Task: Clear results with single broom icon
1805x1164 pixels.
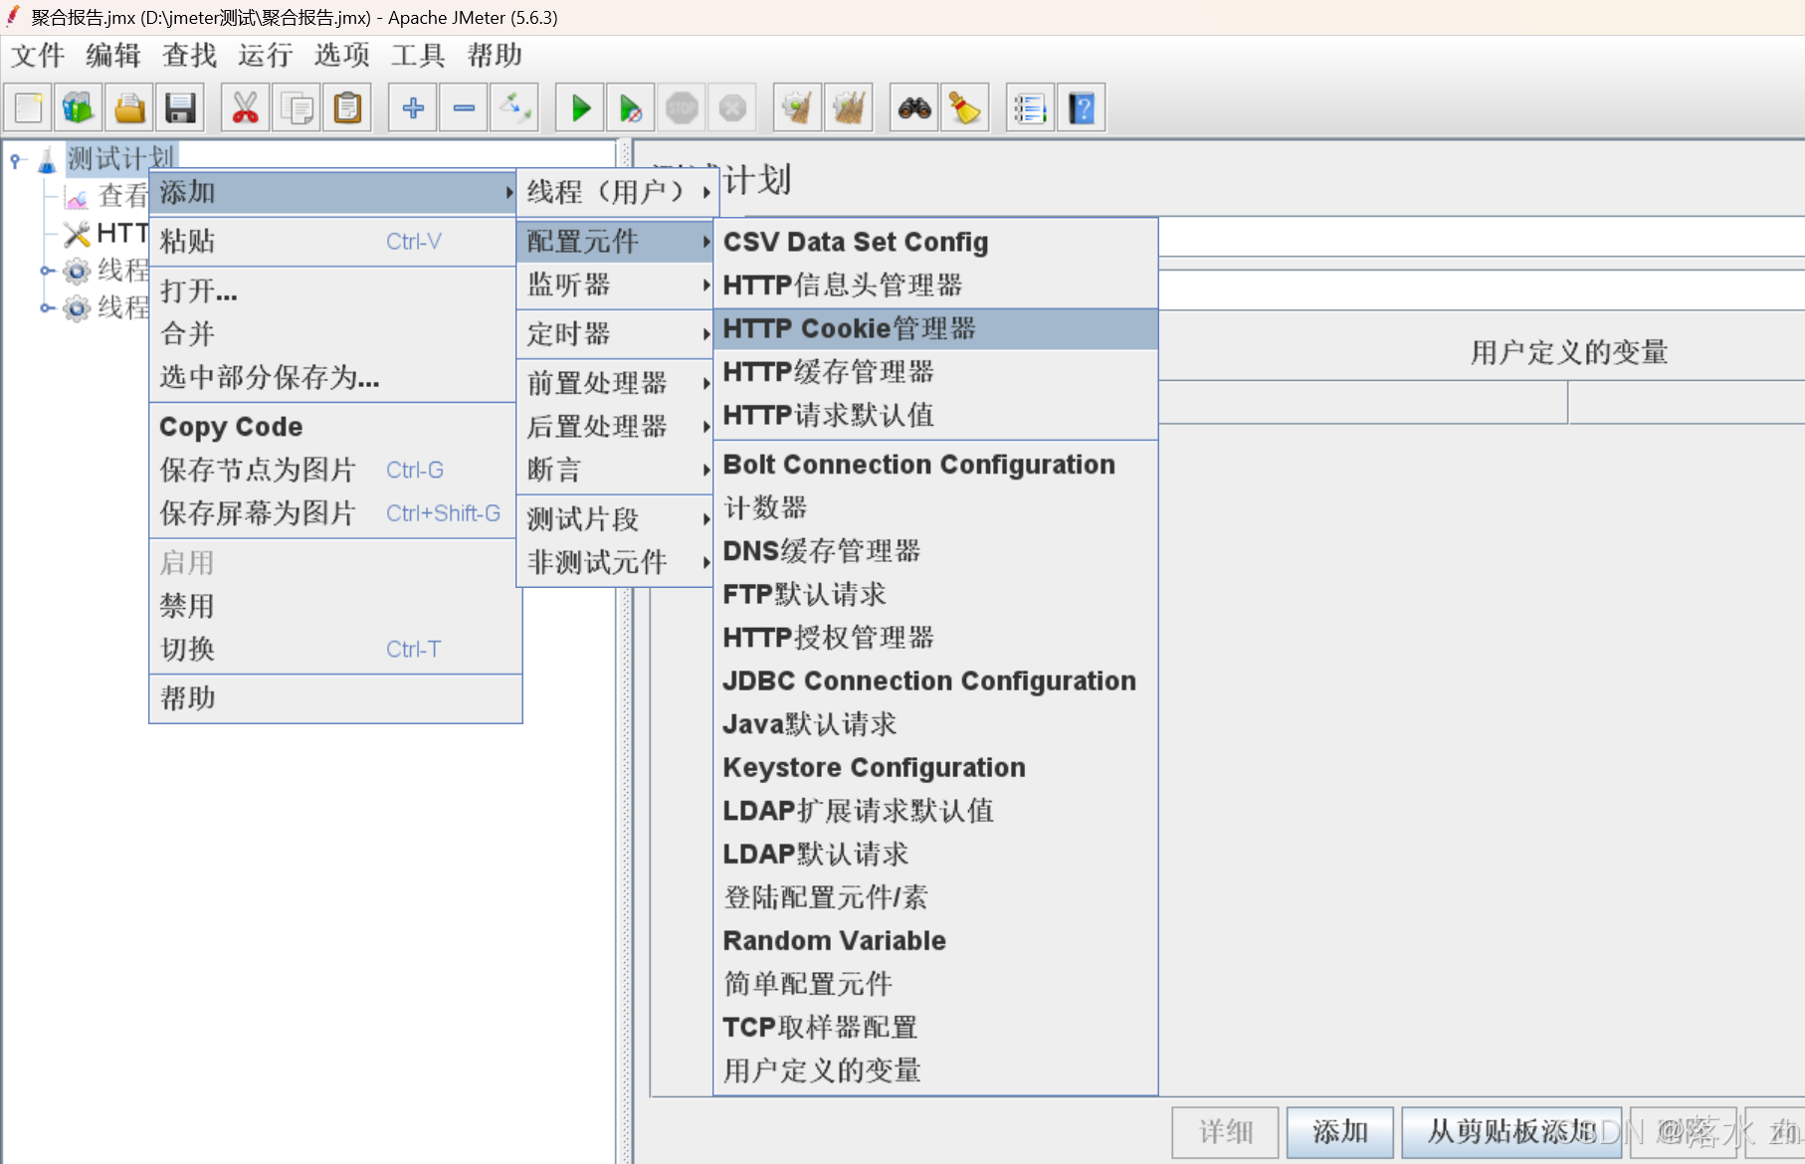Action: [x=798, y=107]
